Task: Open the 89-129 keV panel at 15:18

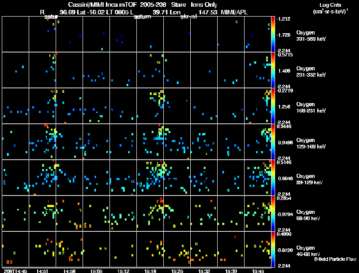Action: (x=150, y=178)
